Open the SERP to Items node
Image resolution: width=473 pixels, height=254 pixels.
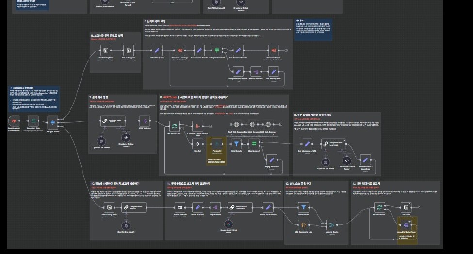tap(145, 121)
